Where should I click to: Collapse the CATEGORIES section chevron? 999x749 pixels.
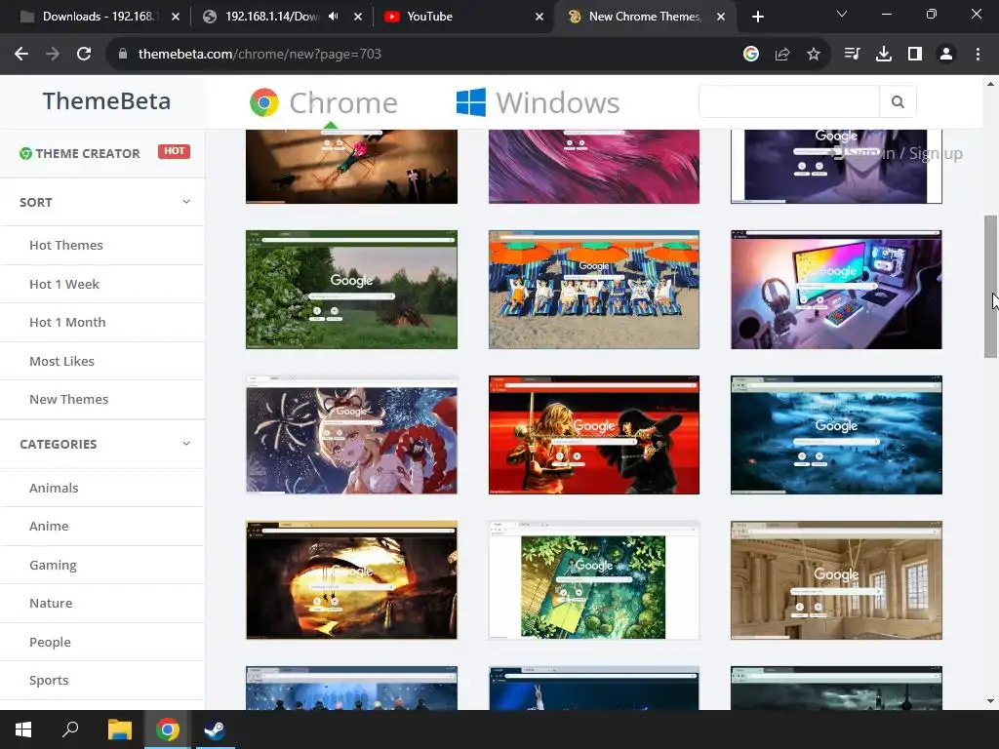point(186,444)
